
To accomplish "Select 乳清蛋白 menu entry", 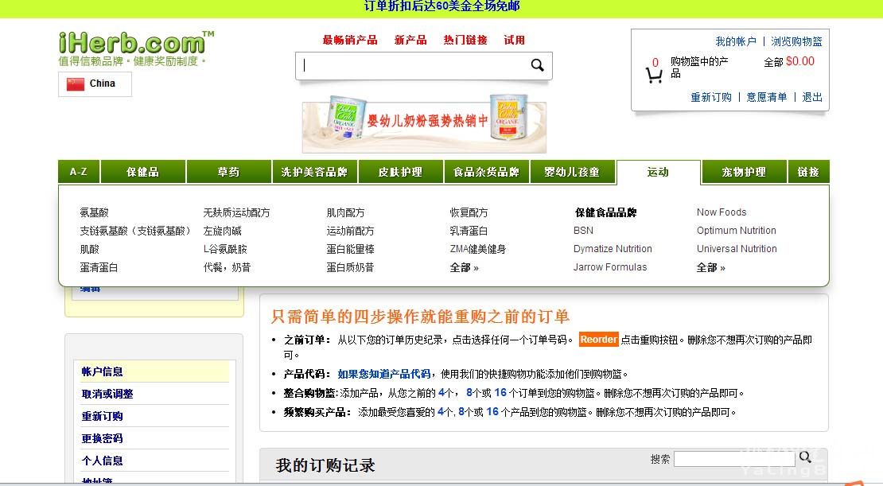I will click(x=469, y=231).
